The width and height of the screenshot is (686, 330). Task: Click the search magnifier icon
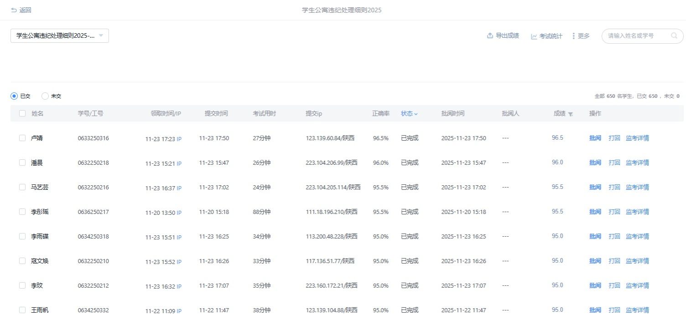(x=674, y=36)
